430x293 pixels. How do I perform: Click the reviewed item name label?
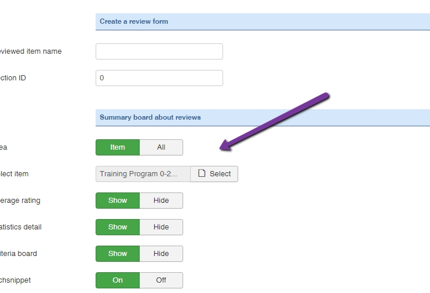coord(30,51)
